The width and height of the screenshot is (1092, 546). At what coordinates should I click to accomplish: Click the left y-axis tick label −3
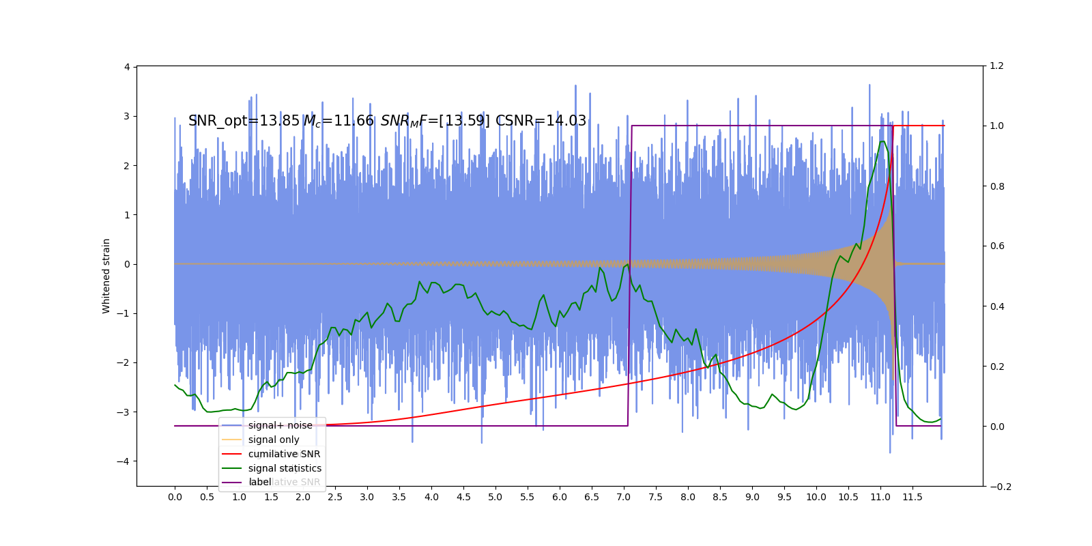[x=124, y=412]
